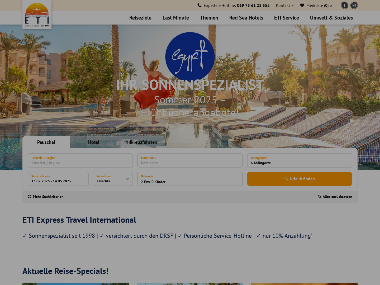Click the Aktuelle Reise-Specials! heading
The image size is (380, 285).
pyautogui.click(x=65, y=271)
